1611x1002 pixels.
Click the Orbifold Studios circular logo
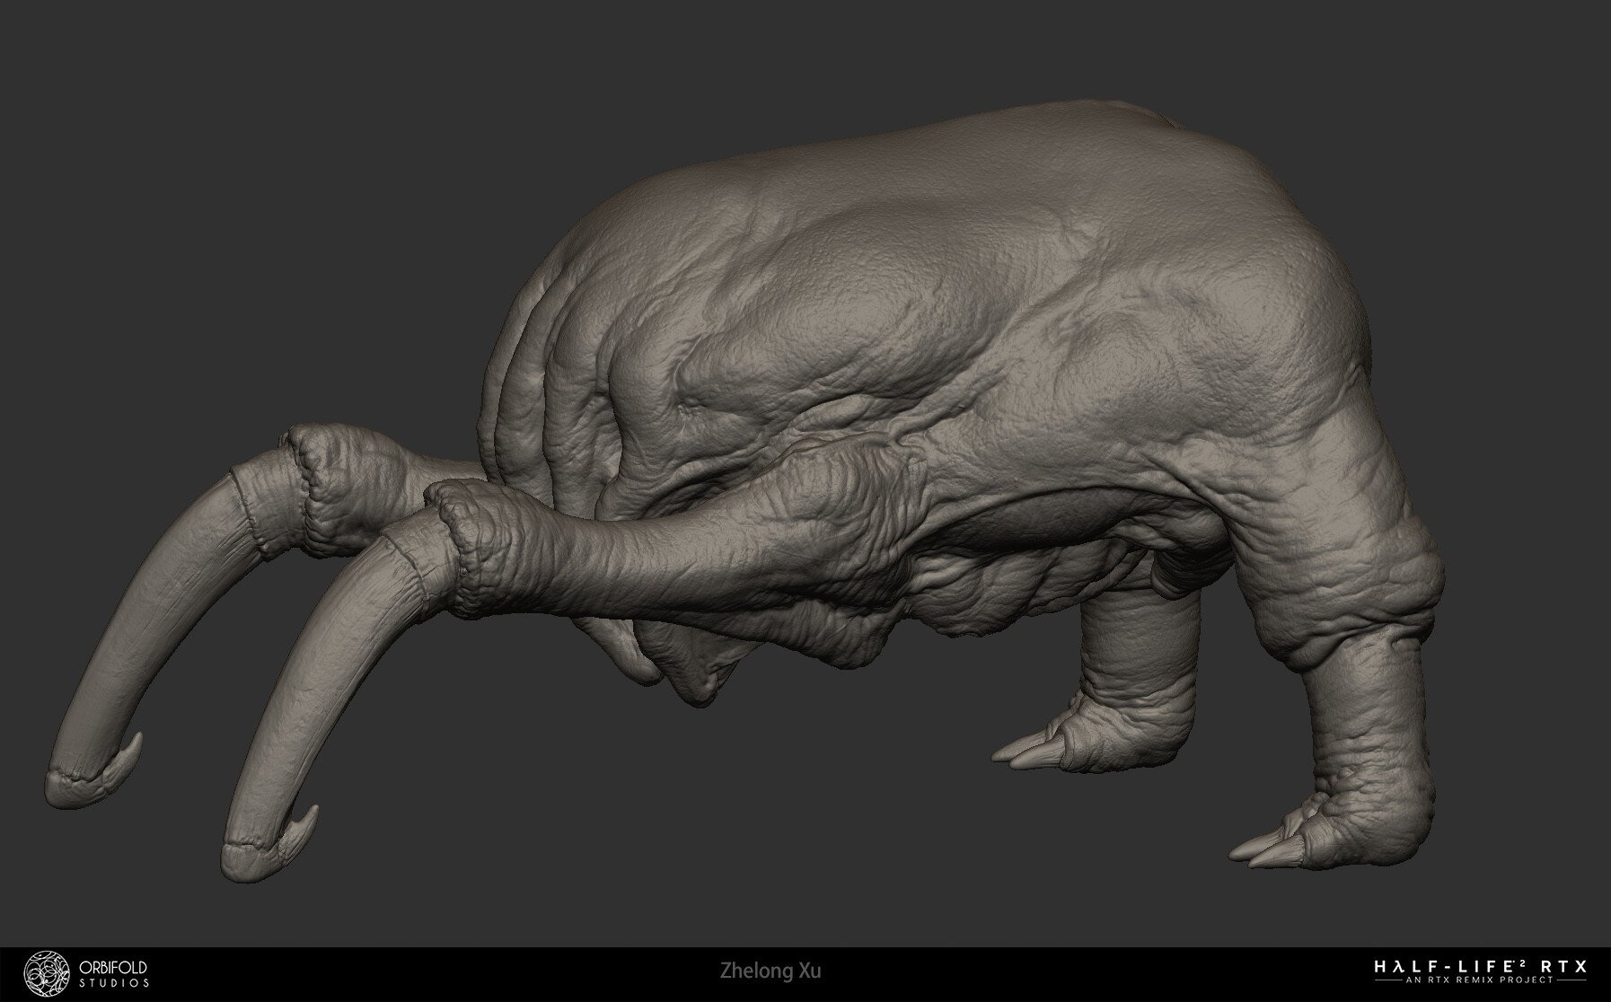click(x=47, y=973)
